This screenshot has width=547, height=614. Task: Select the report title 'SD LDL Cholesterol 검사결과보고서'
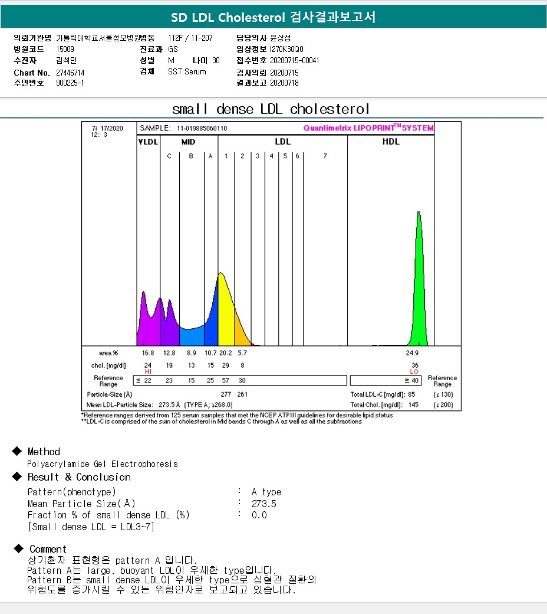click(273, 17)
